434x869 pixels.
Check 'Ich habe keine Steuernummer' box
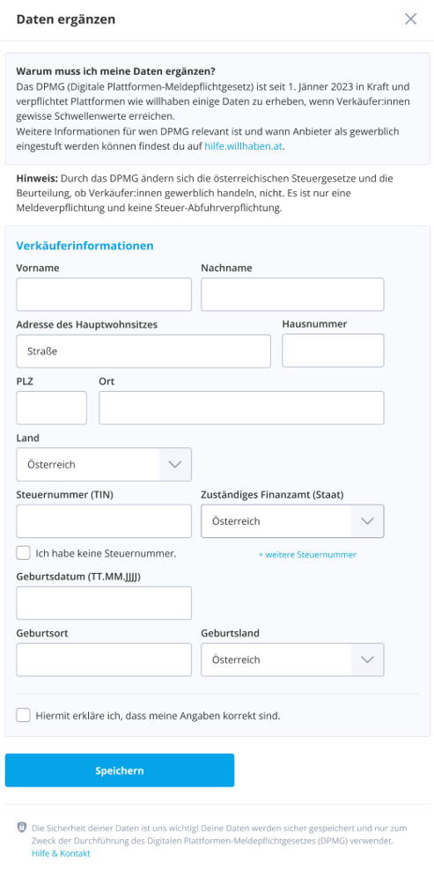coord(23,553)
